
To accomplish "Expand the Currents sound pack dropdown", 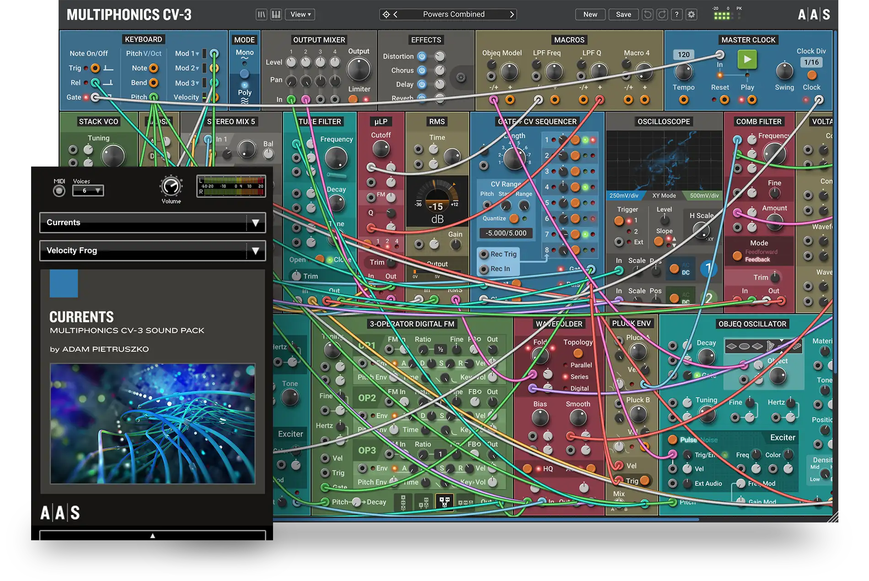I will [255, 223].
